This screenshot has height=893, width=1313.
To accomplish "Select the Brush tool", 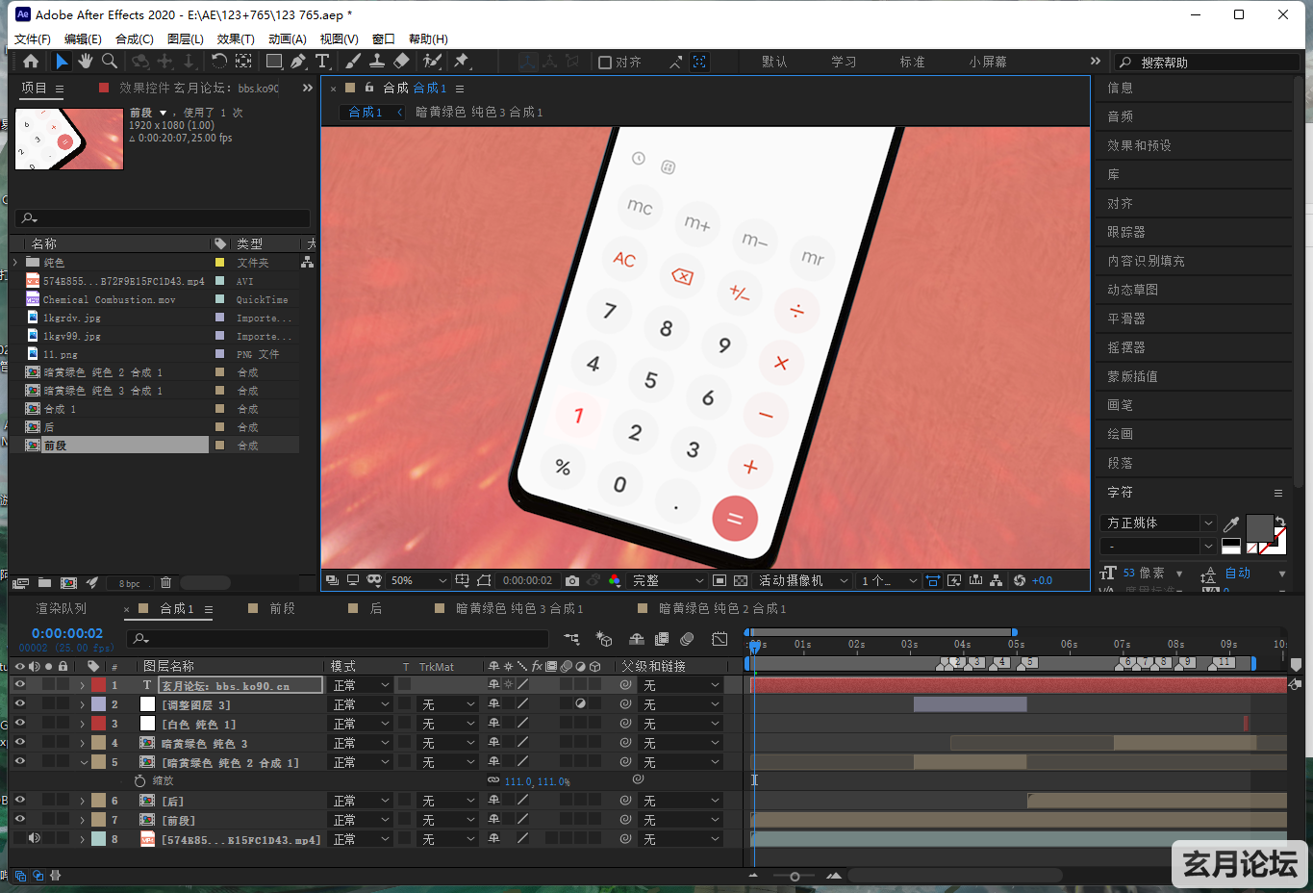I will pos(353,62).
